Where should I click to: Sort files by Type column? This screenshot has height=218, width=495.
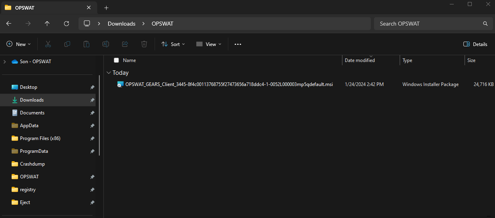point(407,60)
